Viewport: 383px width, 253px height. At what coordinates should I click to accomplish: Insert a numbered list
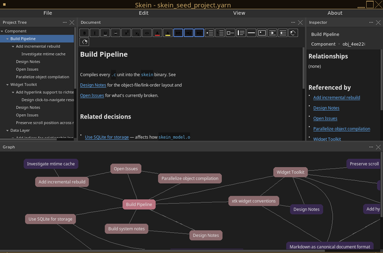220,33
